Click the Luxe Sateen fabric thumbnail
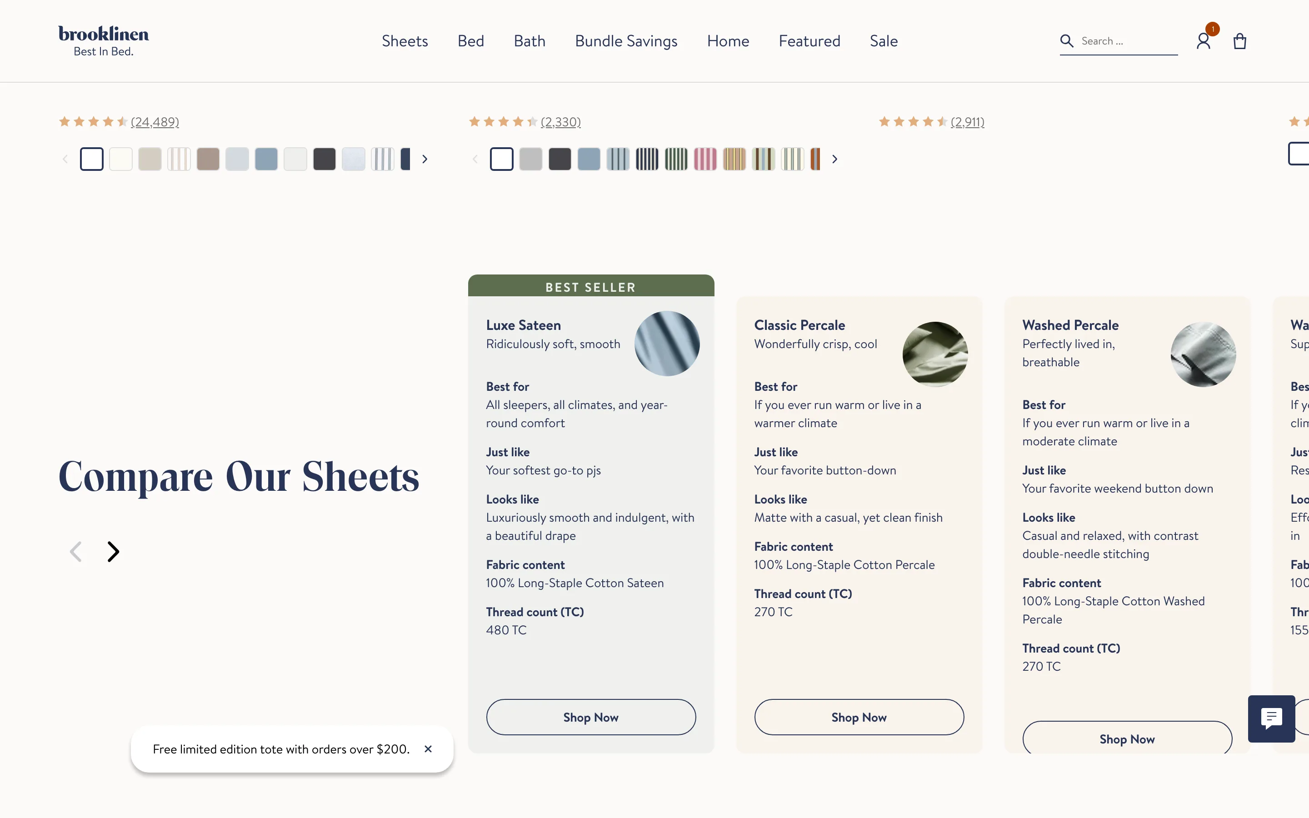Viewport: 1309px width, 818px height. point(667,344)
